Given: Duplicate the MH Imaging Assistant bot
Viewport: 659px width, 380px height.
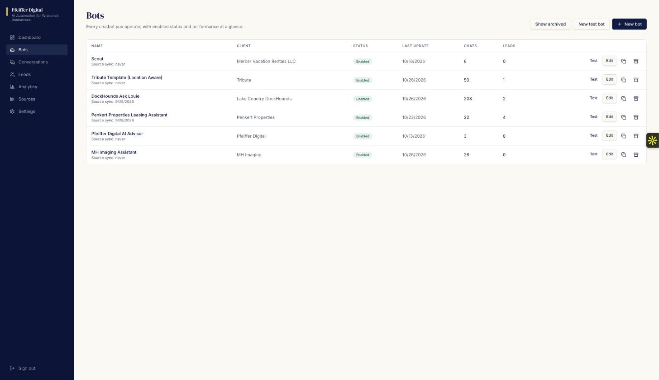Looking at the screenshot, I should (x=624, y=154).
